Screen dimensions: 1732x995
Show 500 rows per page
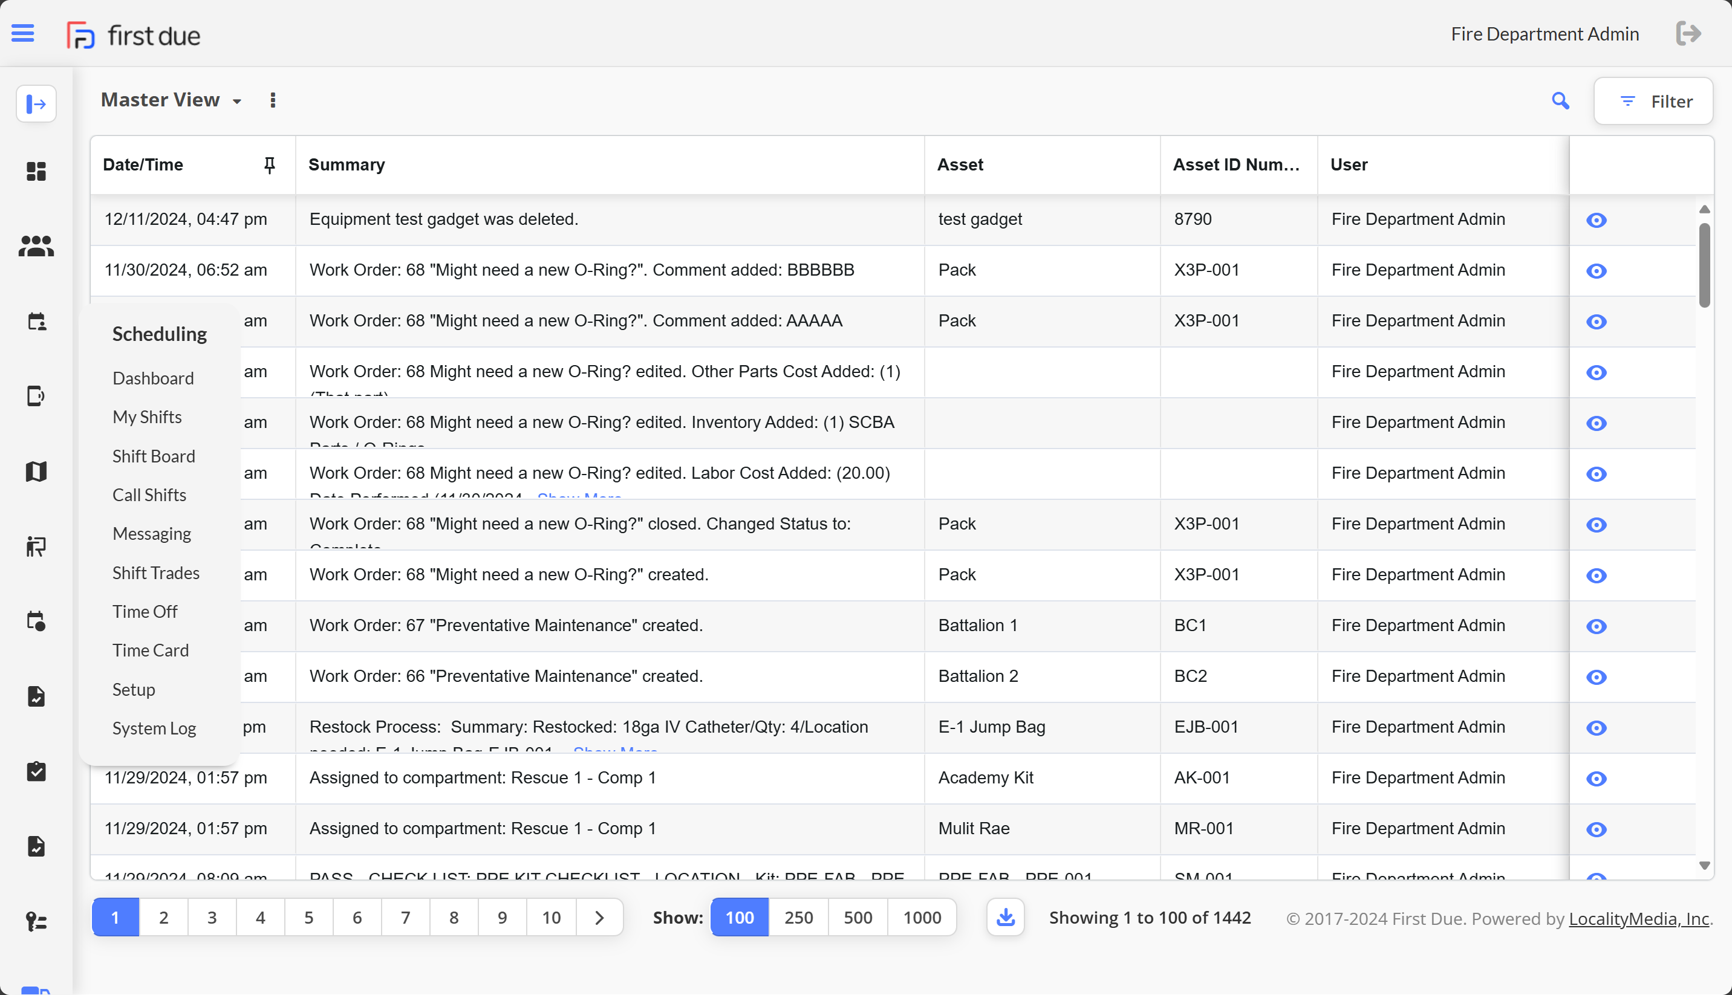pos(858,917)
